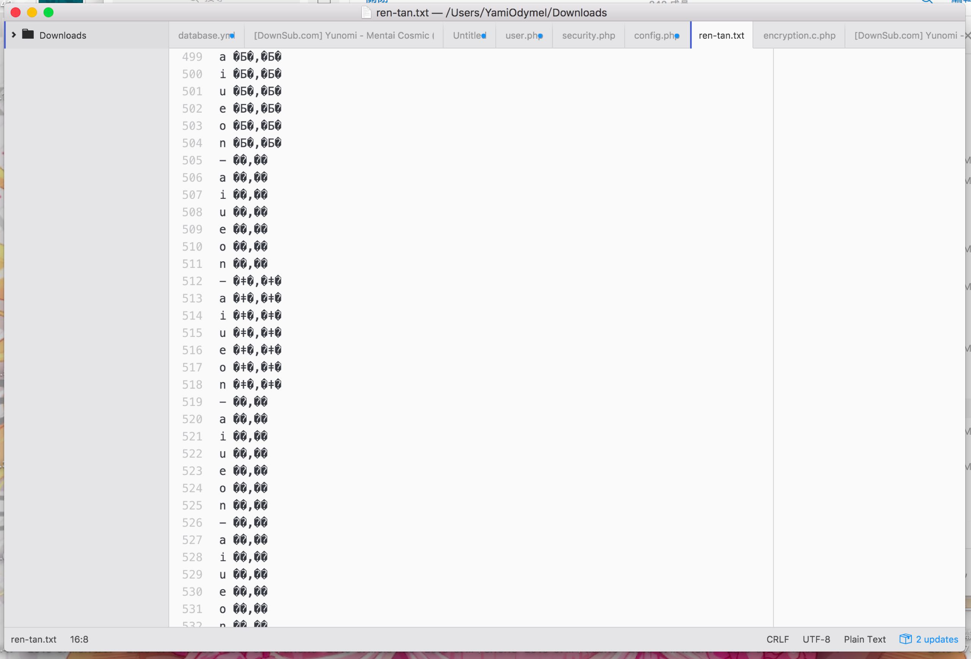This screenshot has height=659, width=971.
Task: Click the modified dot on Untitled tab
Action: [484, 36]
